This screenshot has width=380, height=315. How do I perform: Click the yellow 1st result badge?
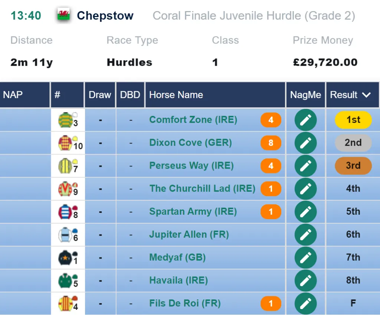[x=353, y=120]
